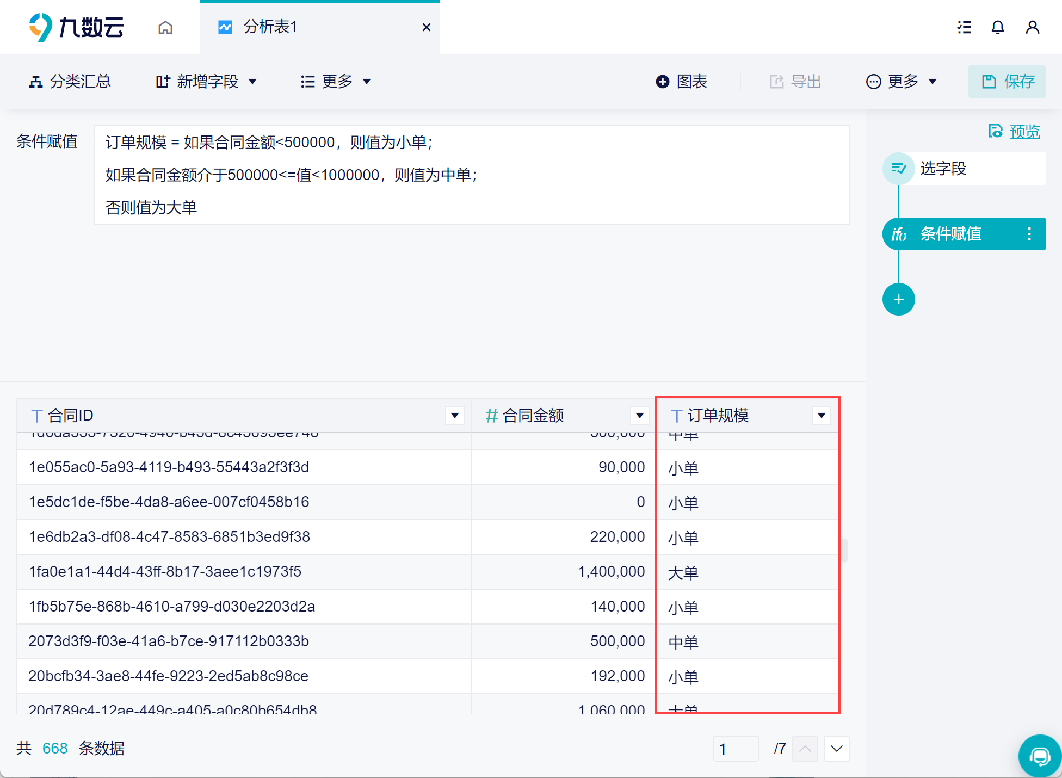Go to the home page icon

point(165,27)
